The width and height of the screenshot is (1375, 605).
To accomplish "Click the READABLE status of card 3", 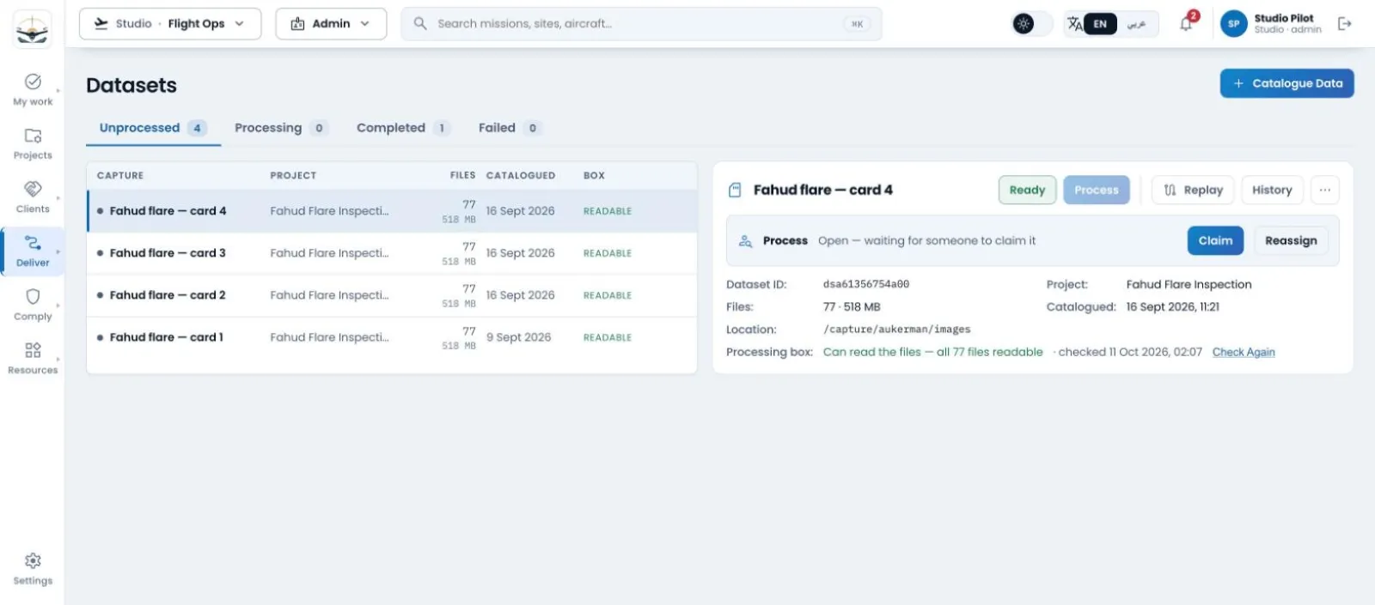I will (x=608, y=253).
